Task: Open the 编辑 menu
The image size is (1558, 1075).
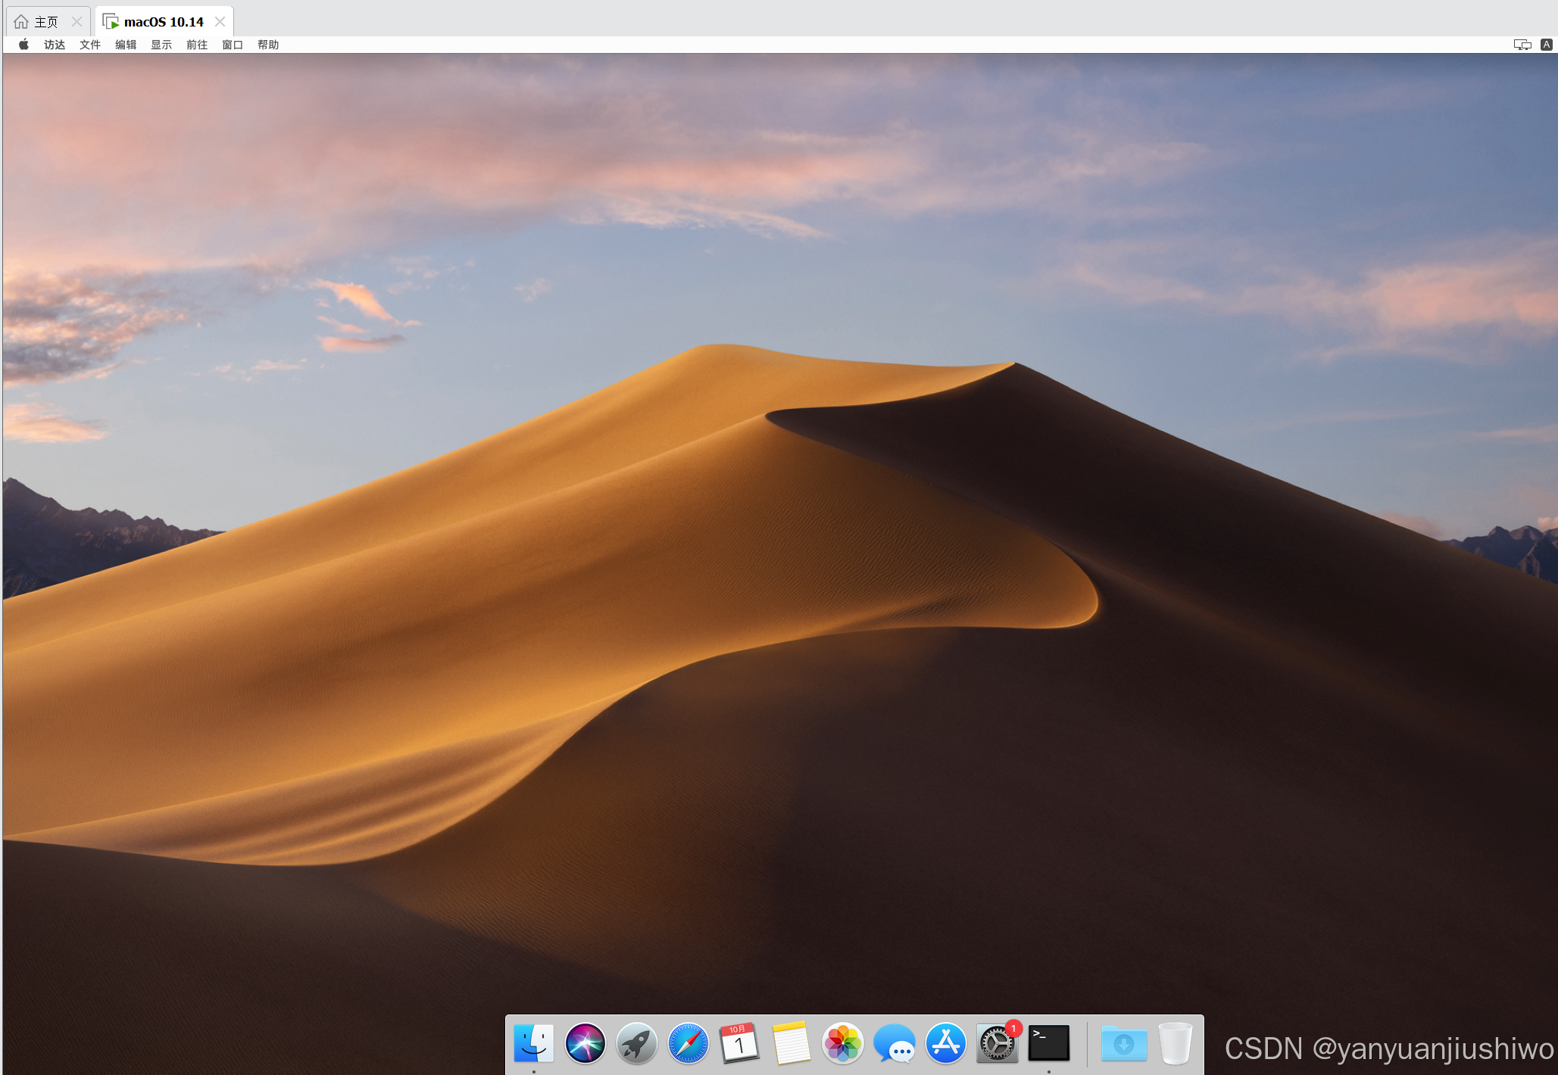Action: click(126, 45)
